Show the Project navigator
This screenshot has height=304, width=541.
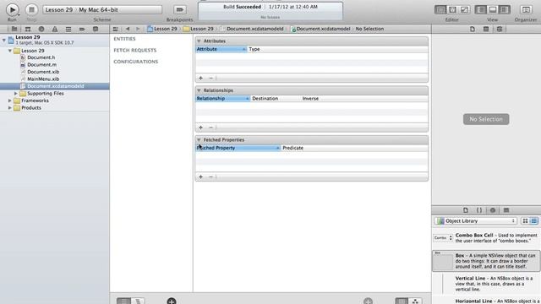pyautogui.click(x=14, y=29)
